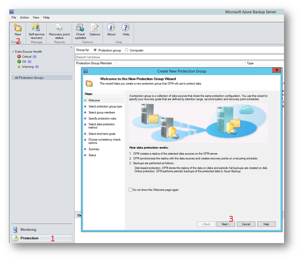Click the Next button in wizard
The height and width of the screenshot is (261, 302).
click(226, 224)
